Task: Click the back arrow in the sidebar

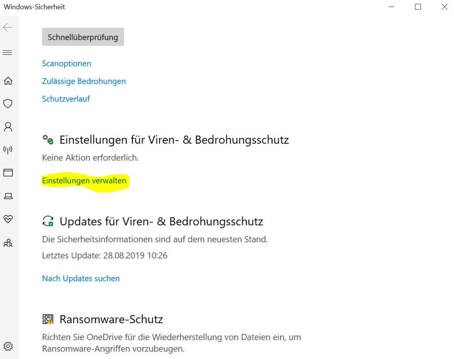Action: pos(7,27)
